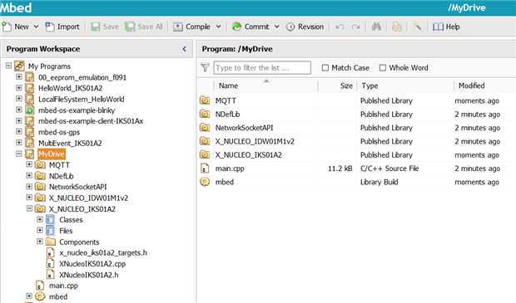Click the Redo arrow icon
The image size is (516, 303).
[x=355, y=27]
